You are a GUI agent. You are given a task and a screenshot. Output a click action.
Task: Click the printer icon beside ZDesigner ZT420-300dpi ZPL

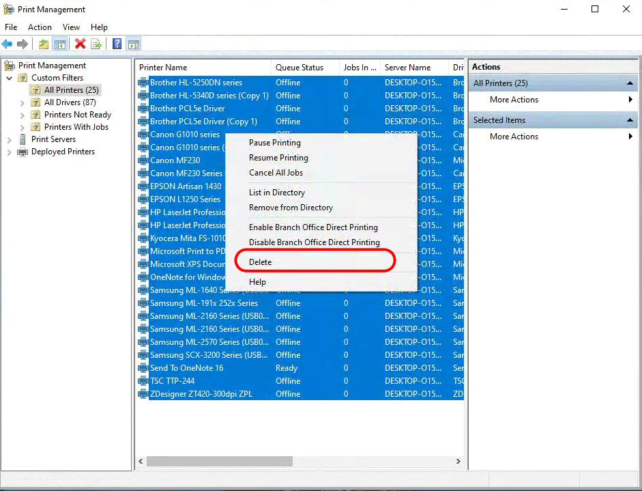[143, 394]
